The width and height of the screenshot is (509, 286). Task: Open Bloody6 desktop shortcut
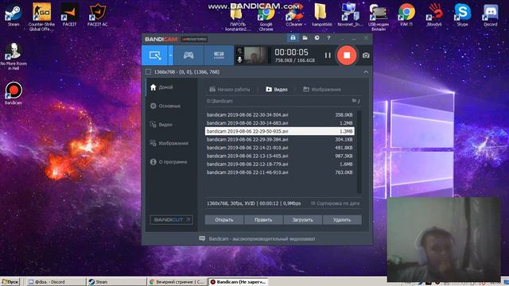(434, 15)
